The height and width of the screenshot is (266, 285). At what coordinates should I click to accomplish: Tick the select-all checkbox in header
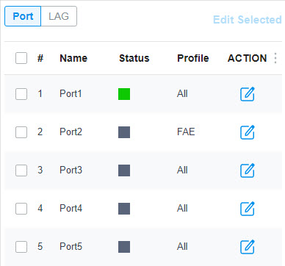click(x=21, y=58)
